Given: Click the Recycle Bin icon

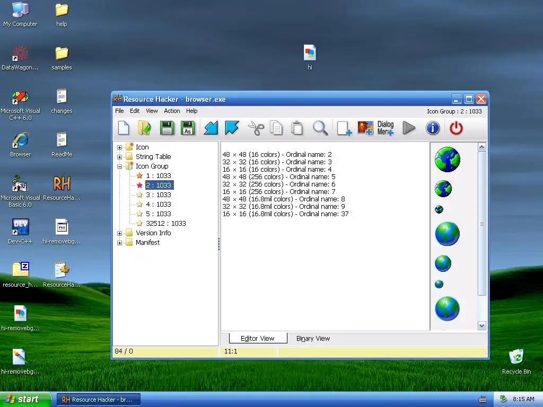Looking at the screenshot, I should [x=516, y=361].
